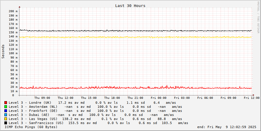
Task: Click the "Thu 21:00" x-axis label
Action: pos(135,98)
